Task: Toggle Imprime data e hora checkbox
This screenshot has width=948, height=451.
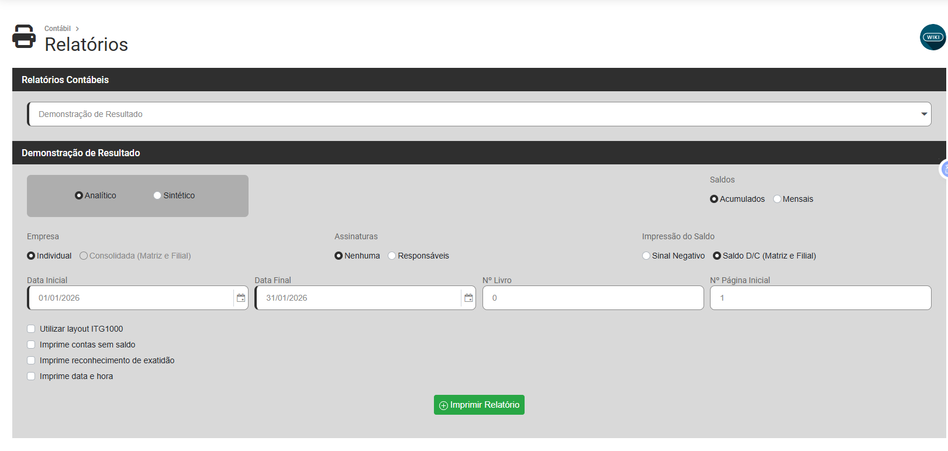Action: coord(31,376)
